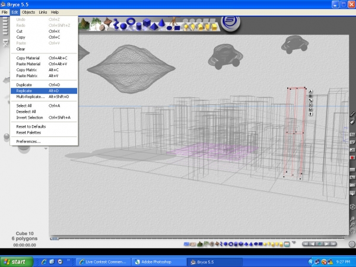Image resolution: width=356 pixels, height=267 pixels.
Task: Select cubes via bottom selection palette
Action: click(x=241, y=244)
